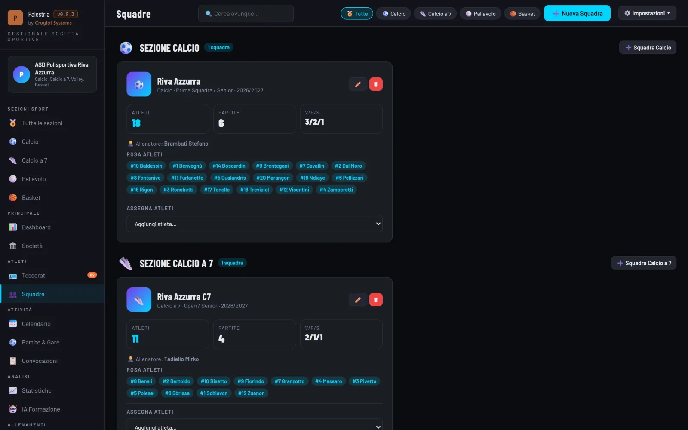The width and height of the screenshot is (688, 430).
Task: Open IA Formazione in the sidebar
Action: pos(52,409)
